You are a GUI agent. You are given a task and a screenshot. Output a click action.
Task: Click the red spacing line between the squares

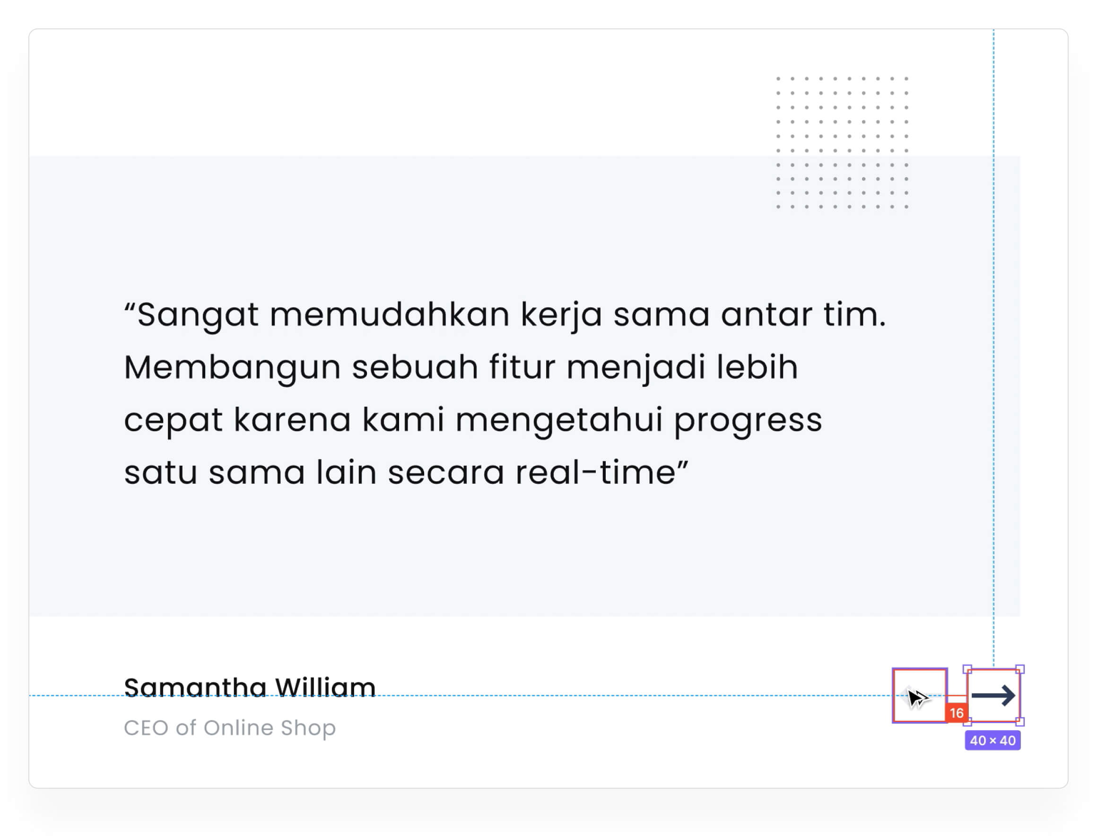click(x=957, y=696)
